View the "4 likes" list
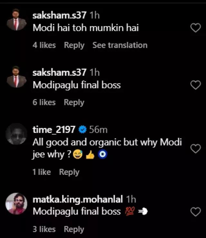The height and width of the screenshot is (238, 206). [x=44, y=45]
